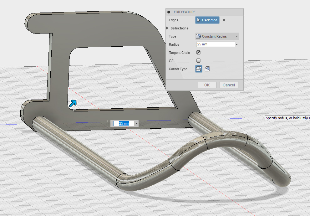
Task: Click the blue fillet radius arrow manipulator
Action: point(73,104)
